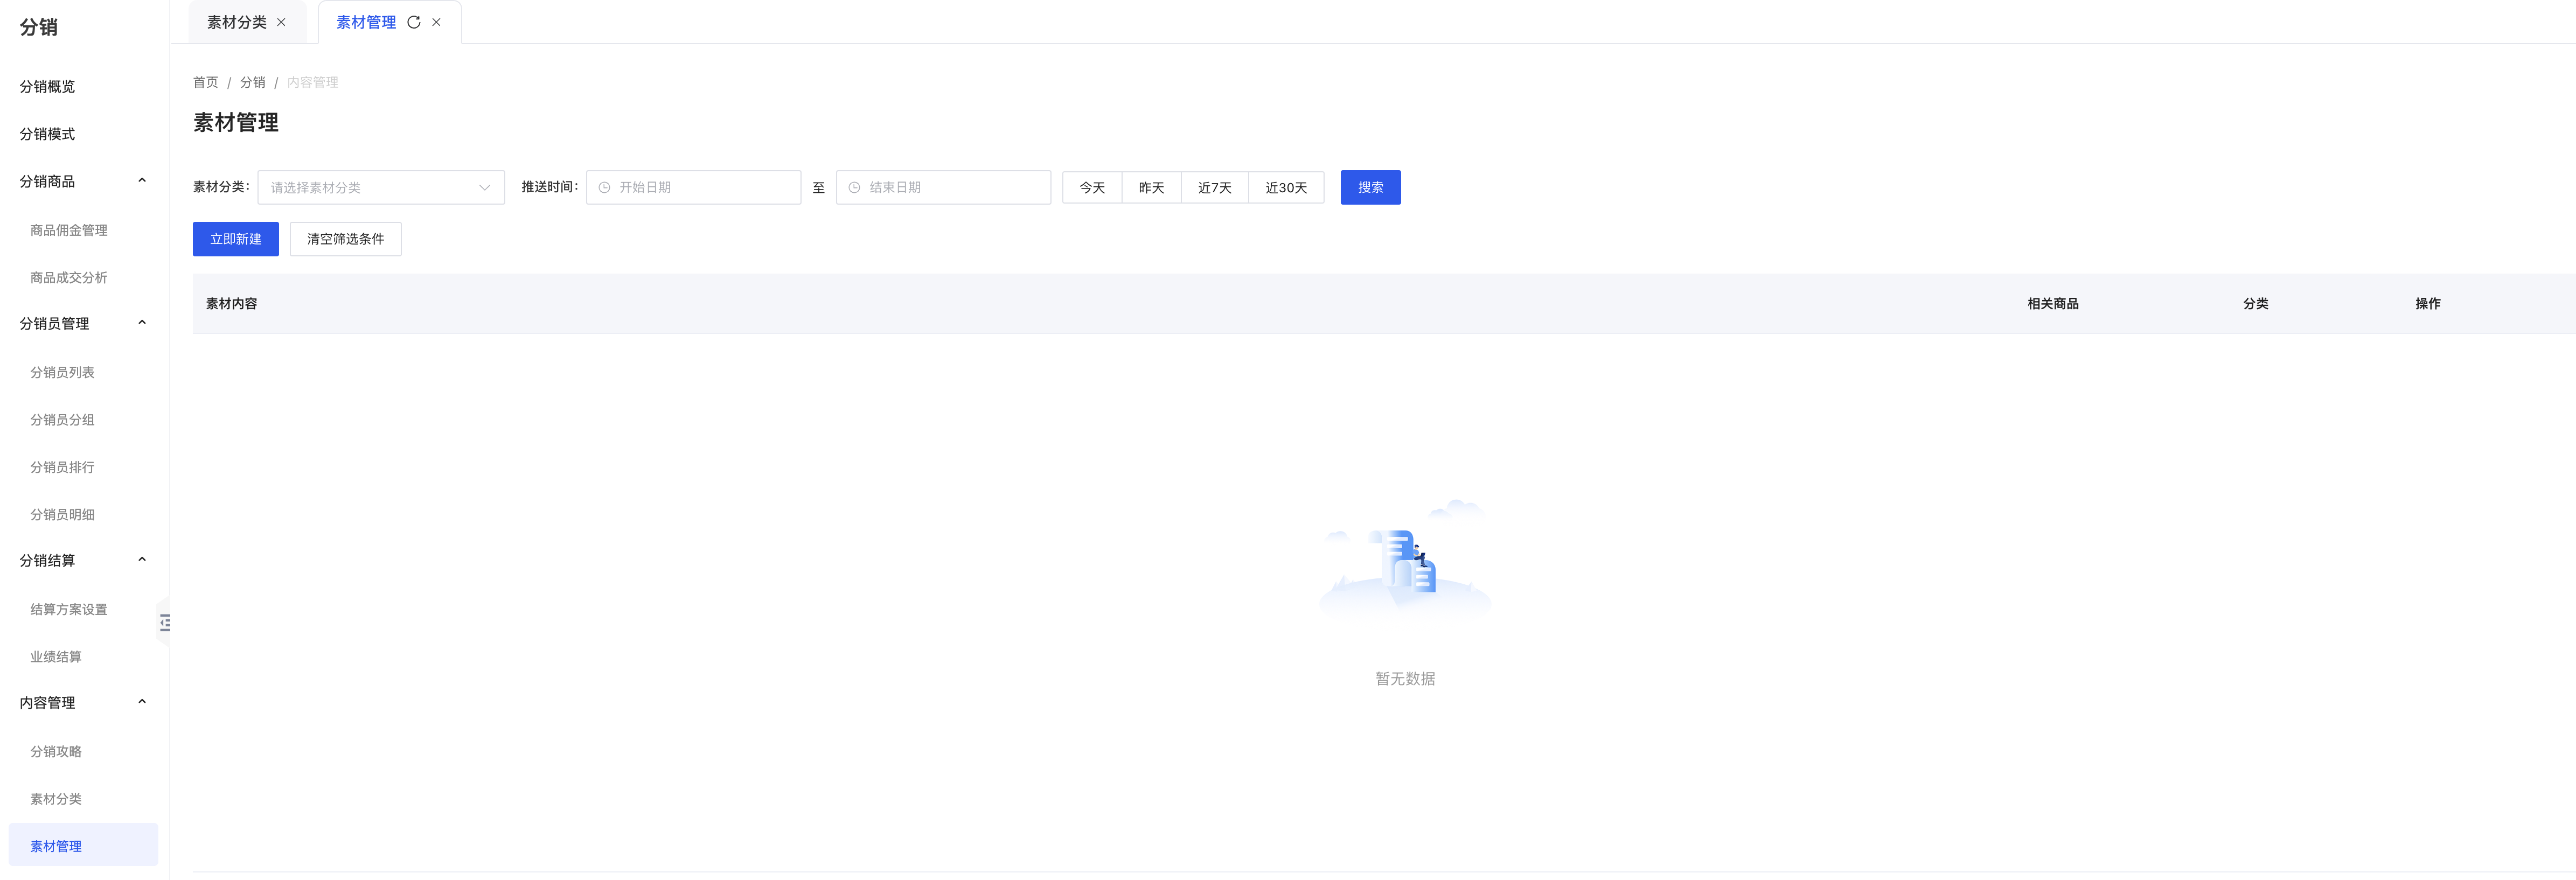Screen dimensions: 2576x880
Task: Open the 素材分类 dropdown selector
Action: point(380,188)
